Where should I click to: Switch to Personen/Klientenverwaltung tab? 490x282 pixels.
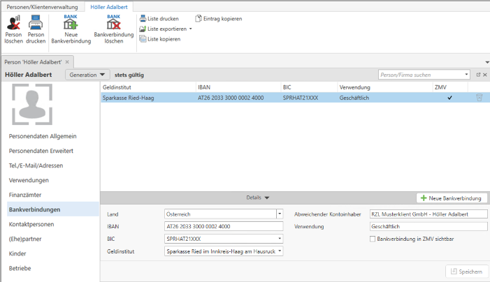point(42,6)
